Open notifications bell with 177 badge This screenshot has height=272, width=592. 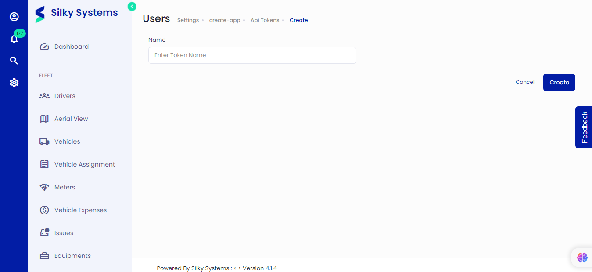14,39
